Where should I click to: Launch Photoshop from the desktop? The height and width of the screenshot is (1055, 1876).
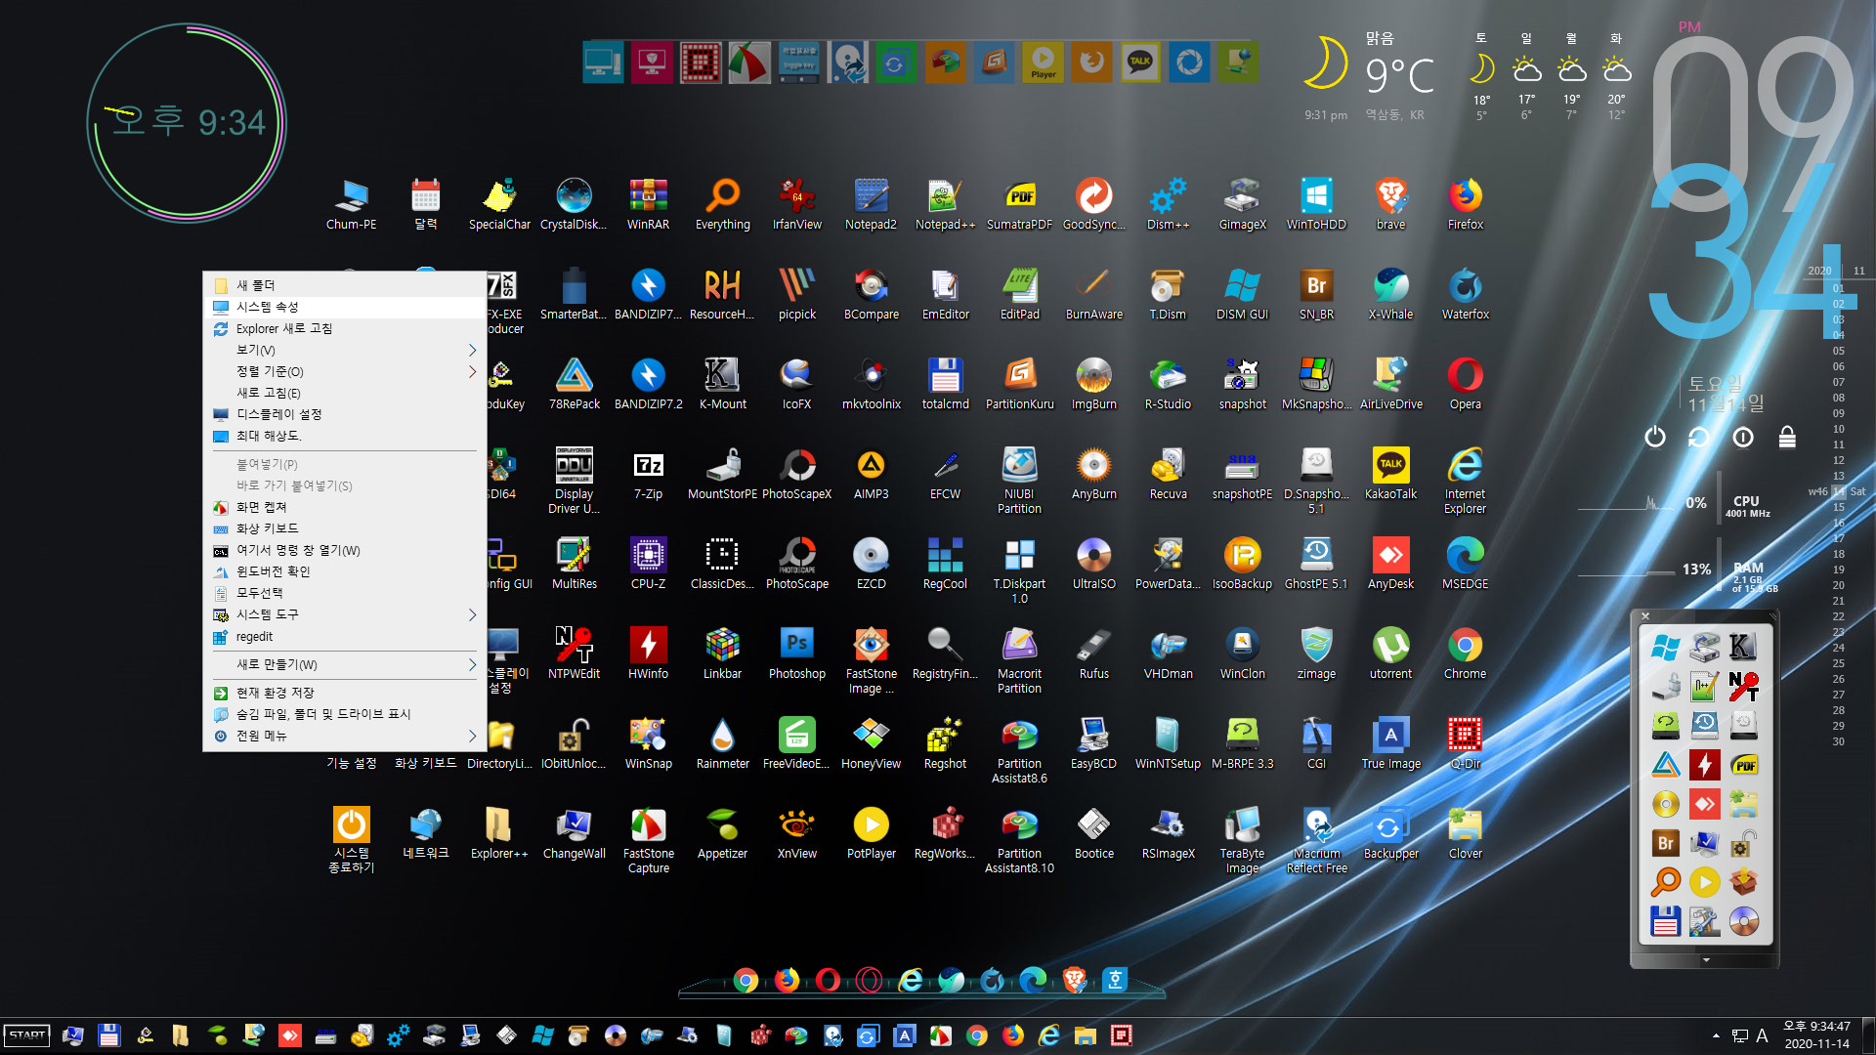pos(797,653)
